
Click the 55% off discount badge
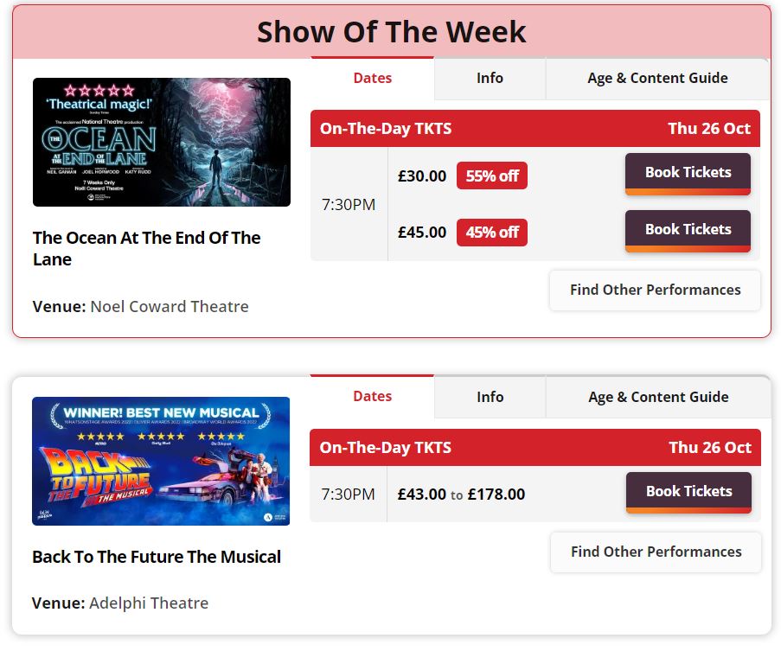[491, 175]
